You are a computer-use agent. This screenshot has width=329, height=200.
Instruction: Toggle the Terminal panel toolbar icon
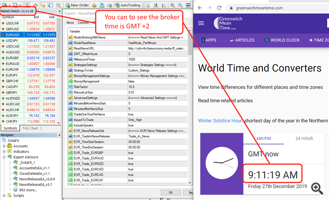[x=50, y=5]
